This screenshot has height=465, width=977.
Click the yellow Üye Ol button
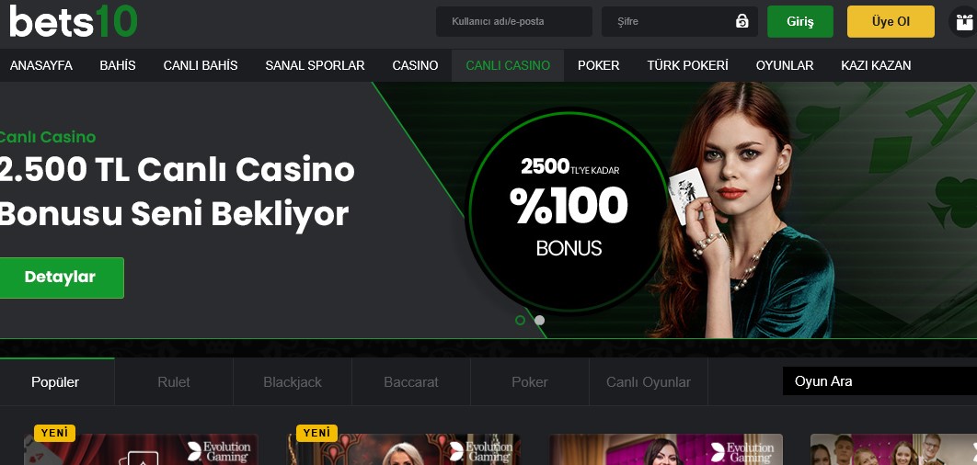coord(891,22)
